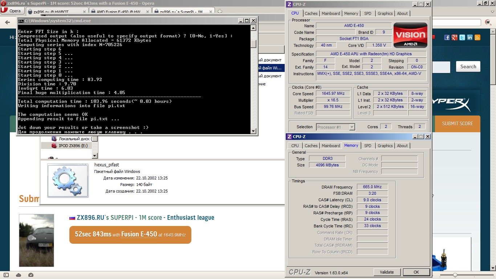Open the Fusion E-450 hardware link
The width and height of the screenshot is (496, 279).
click(139, 234)
